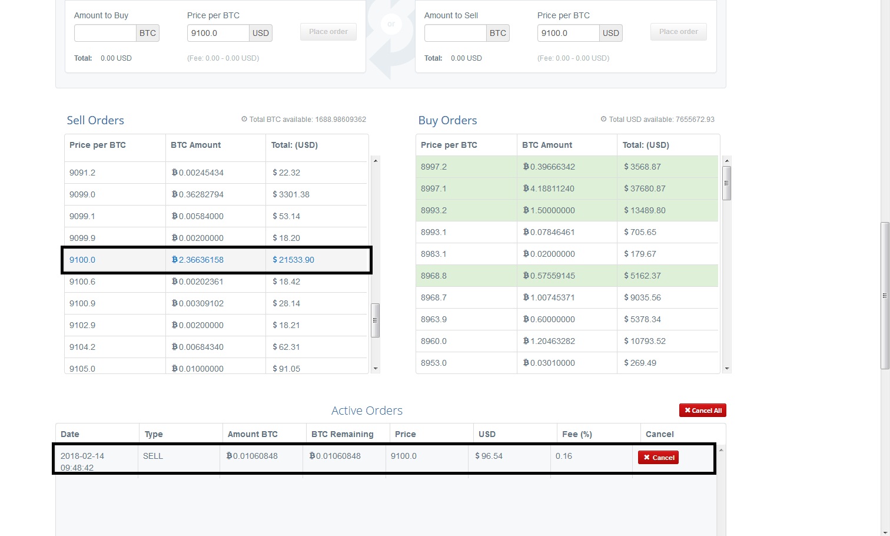Click the red Cancel All button
The image size is (890, 536).
[702, 411]
